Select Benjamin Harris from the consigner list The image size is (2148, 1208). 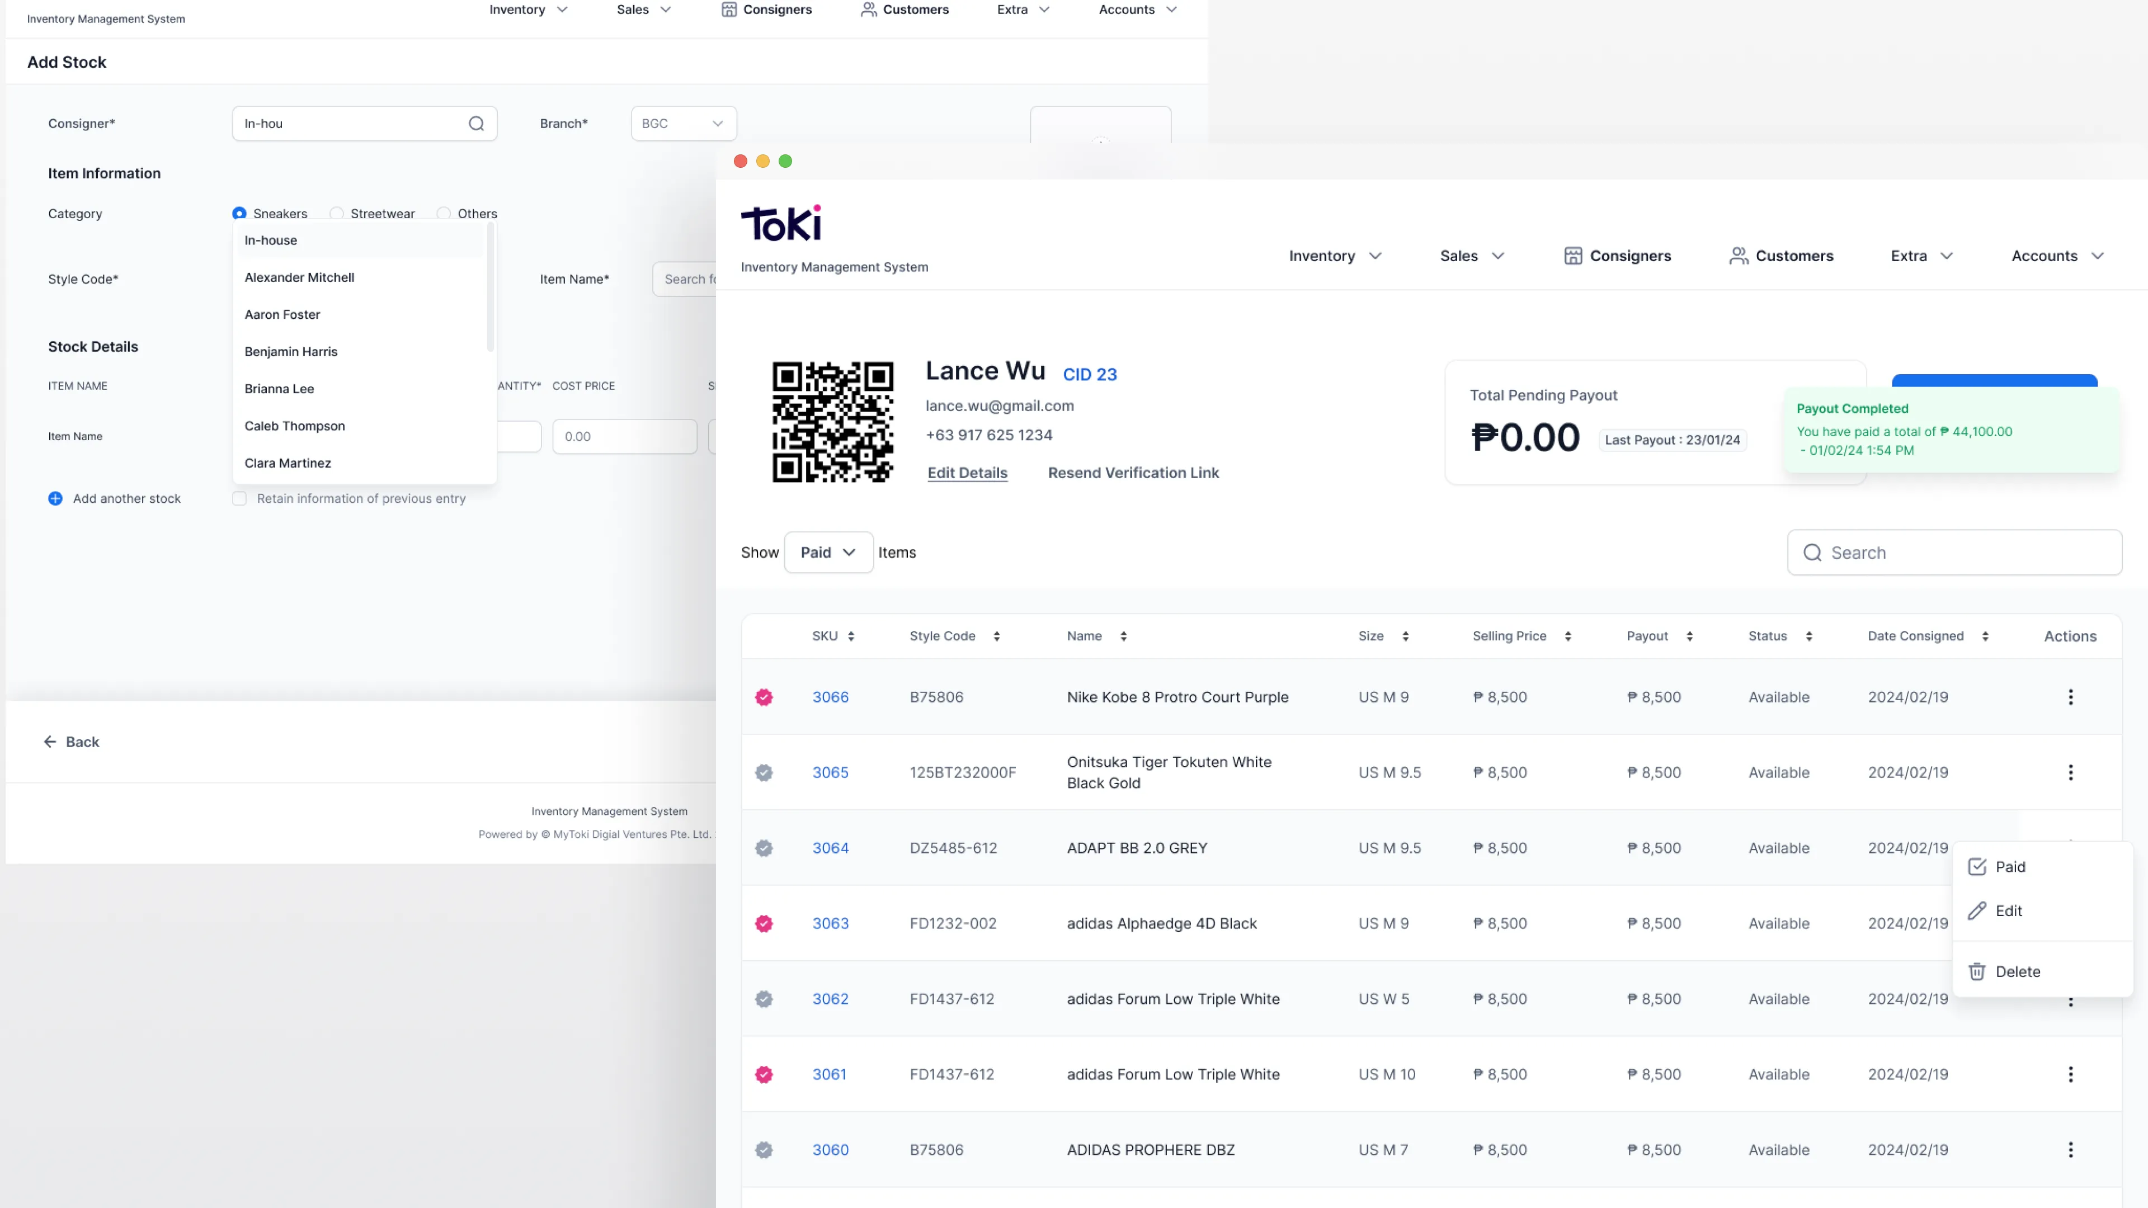291,352
